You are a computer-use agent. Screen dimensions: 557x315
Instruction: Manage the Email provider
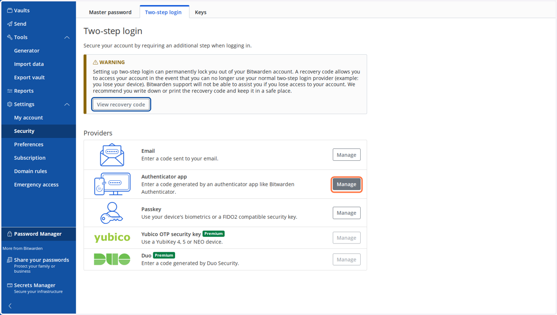pos(346,155)
